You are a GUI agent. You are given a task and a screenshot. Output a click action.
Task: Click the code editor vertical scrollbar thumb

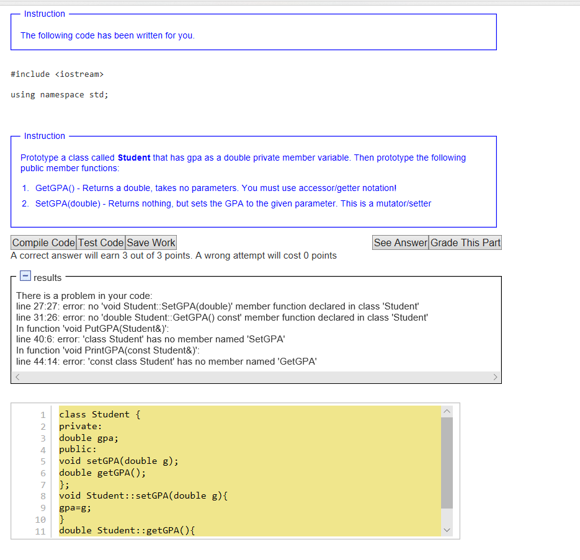(447, 462)
